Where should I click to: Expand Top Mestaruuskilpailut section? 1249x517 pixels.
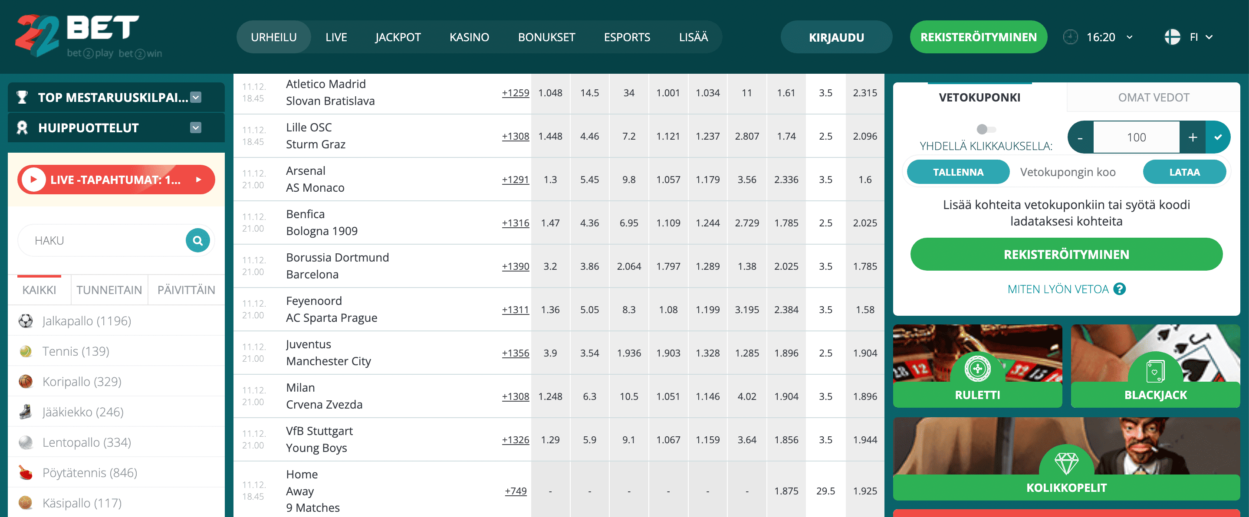pyautogui.click(x=196, y=98)
